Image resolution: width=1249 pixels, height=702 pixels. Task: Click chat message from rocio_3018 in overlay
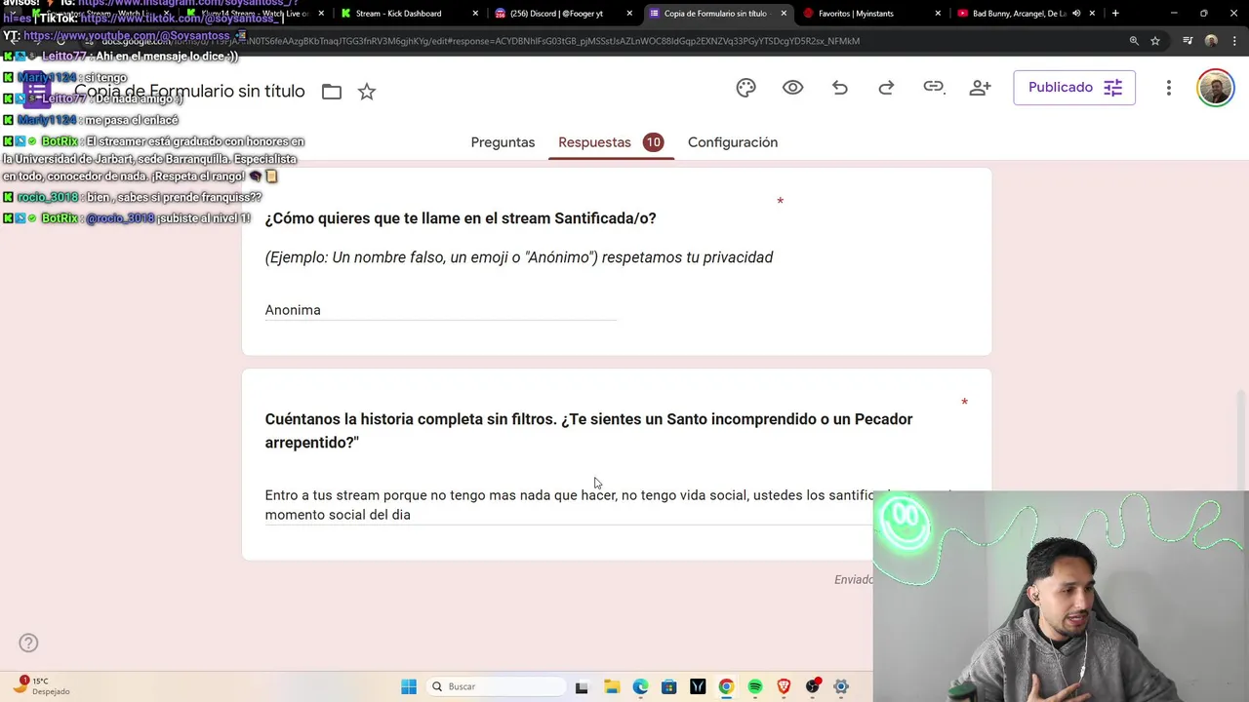[133, 197]
